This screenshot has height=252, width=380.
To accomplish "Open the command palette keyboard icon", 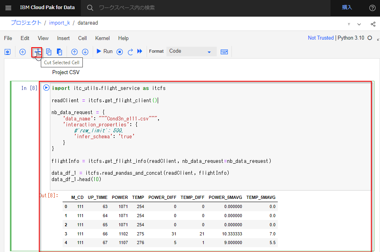I will tap(224, 52).
